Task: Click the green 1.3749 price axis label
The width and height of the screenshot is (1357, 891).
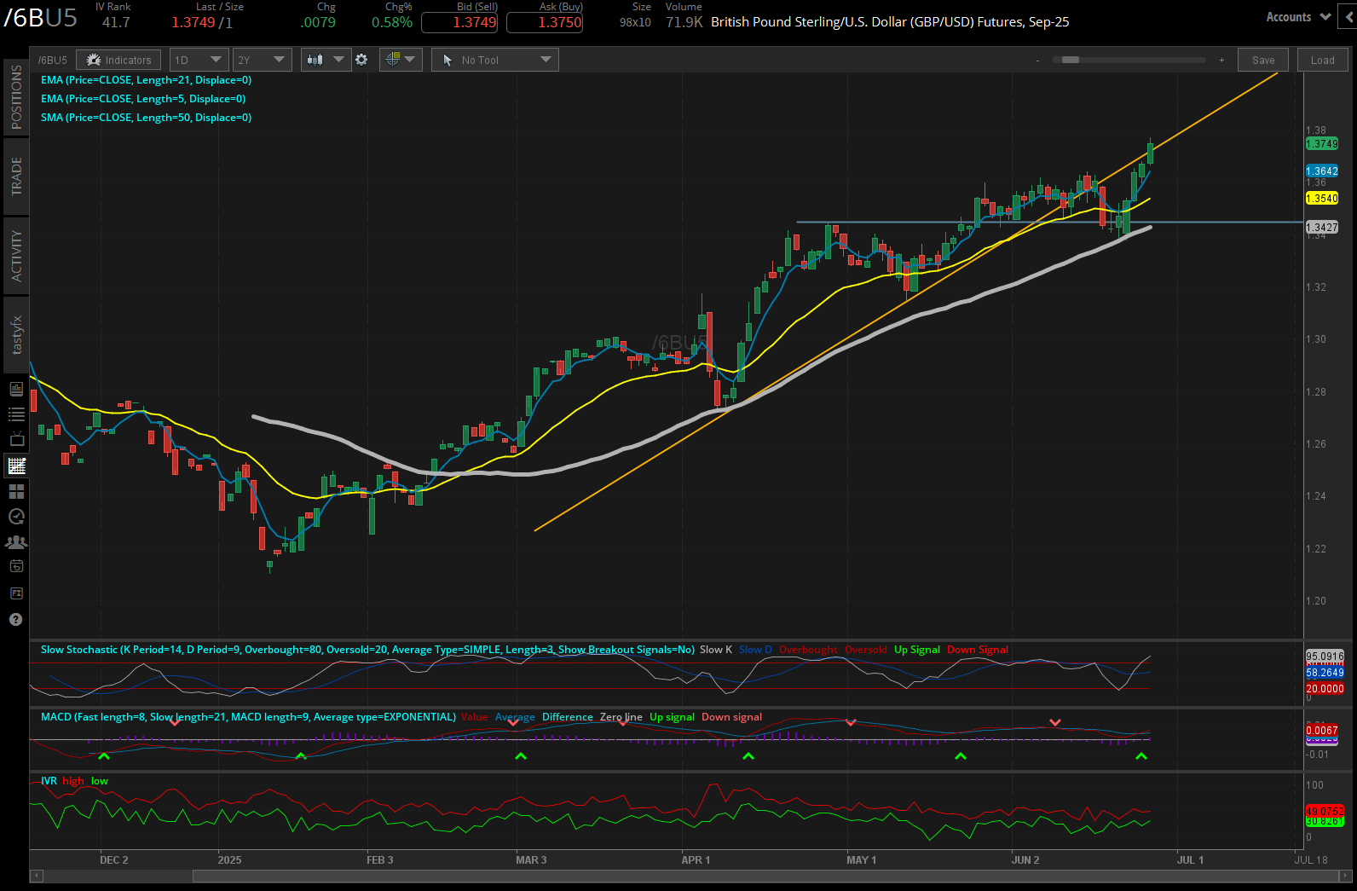Action: tap(1322, 144)
